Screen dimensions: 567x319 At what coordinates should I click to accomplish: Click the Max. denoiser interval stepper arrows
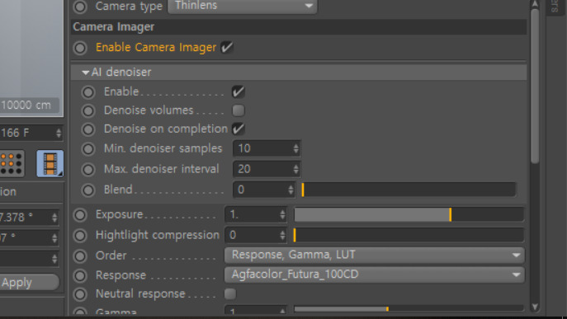tap(295, 169)
